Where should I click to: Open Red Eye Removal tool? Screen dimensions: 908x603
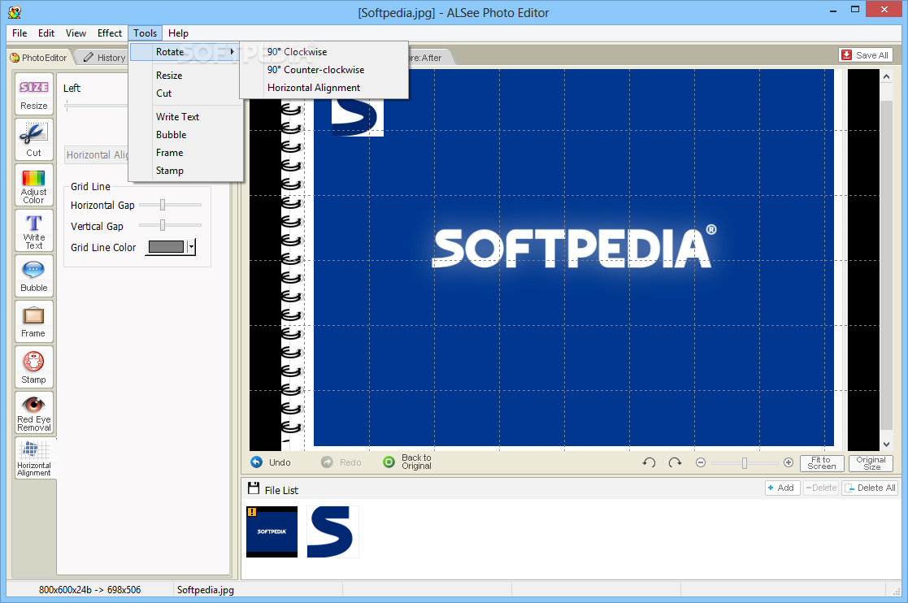(x=34, y=413)
